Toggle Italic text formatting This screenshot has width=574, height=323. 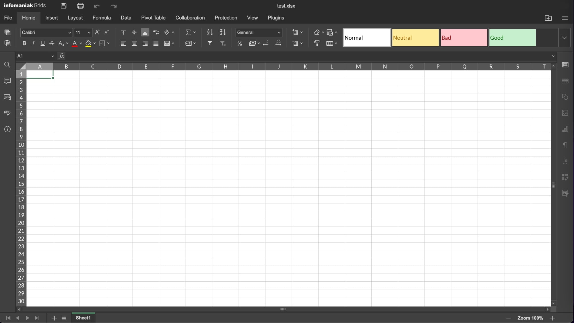(33, 43)
